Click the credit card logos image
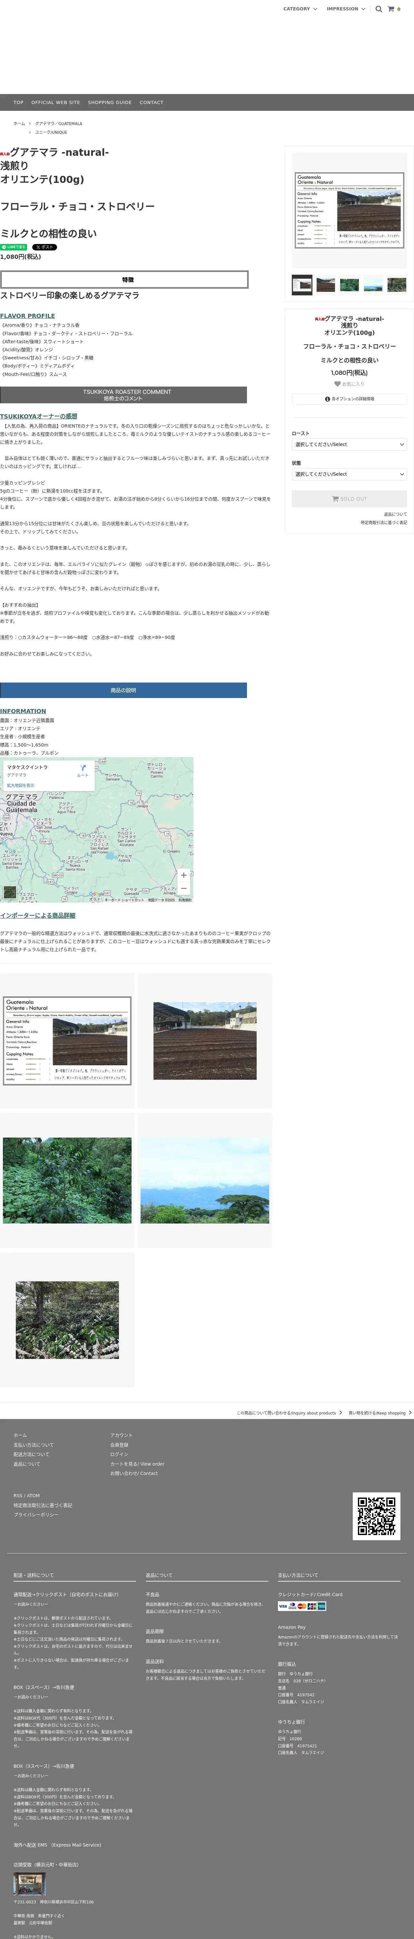Screen dimensions: 414x1939 coord(302,1606)
